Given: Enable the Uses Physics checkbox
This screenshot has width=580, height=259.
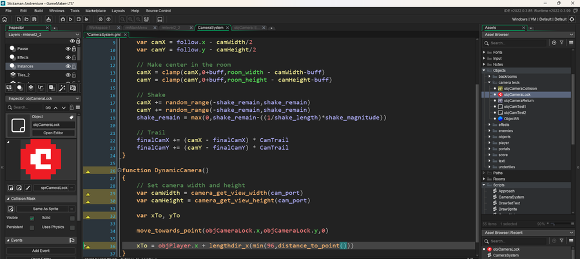Looking at the screenshot, I should coord(72,228).
